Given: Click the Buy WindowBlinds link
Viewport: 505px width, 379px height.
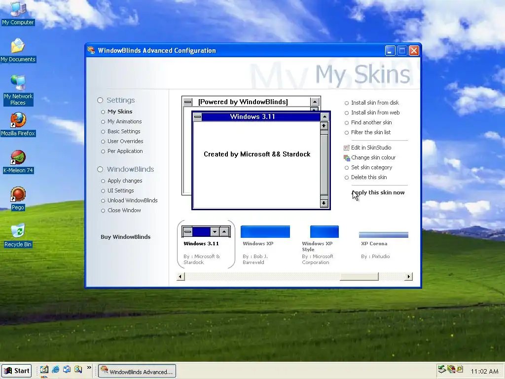Looking at the screenshot, I should (x=126, y=237).
